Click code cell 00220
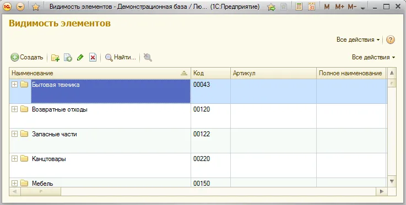This screenshot has width=406, height=205. coord(210,165)
